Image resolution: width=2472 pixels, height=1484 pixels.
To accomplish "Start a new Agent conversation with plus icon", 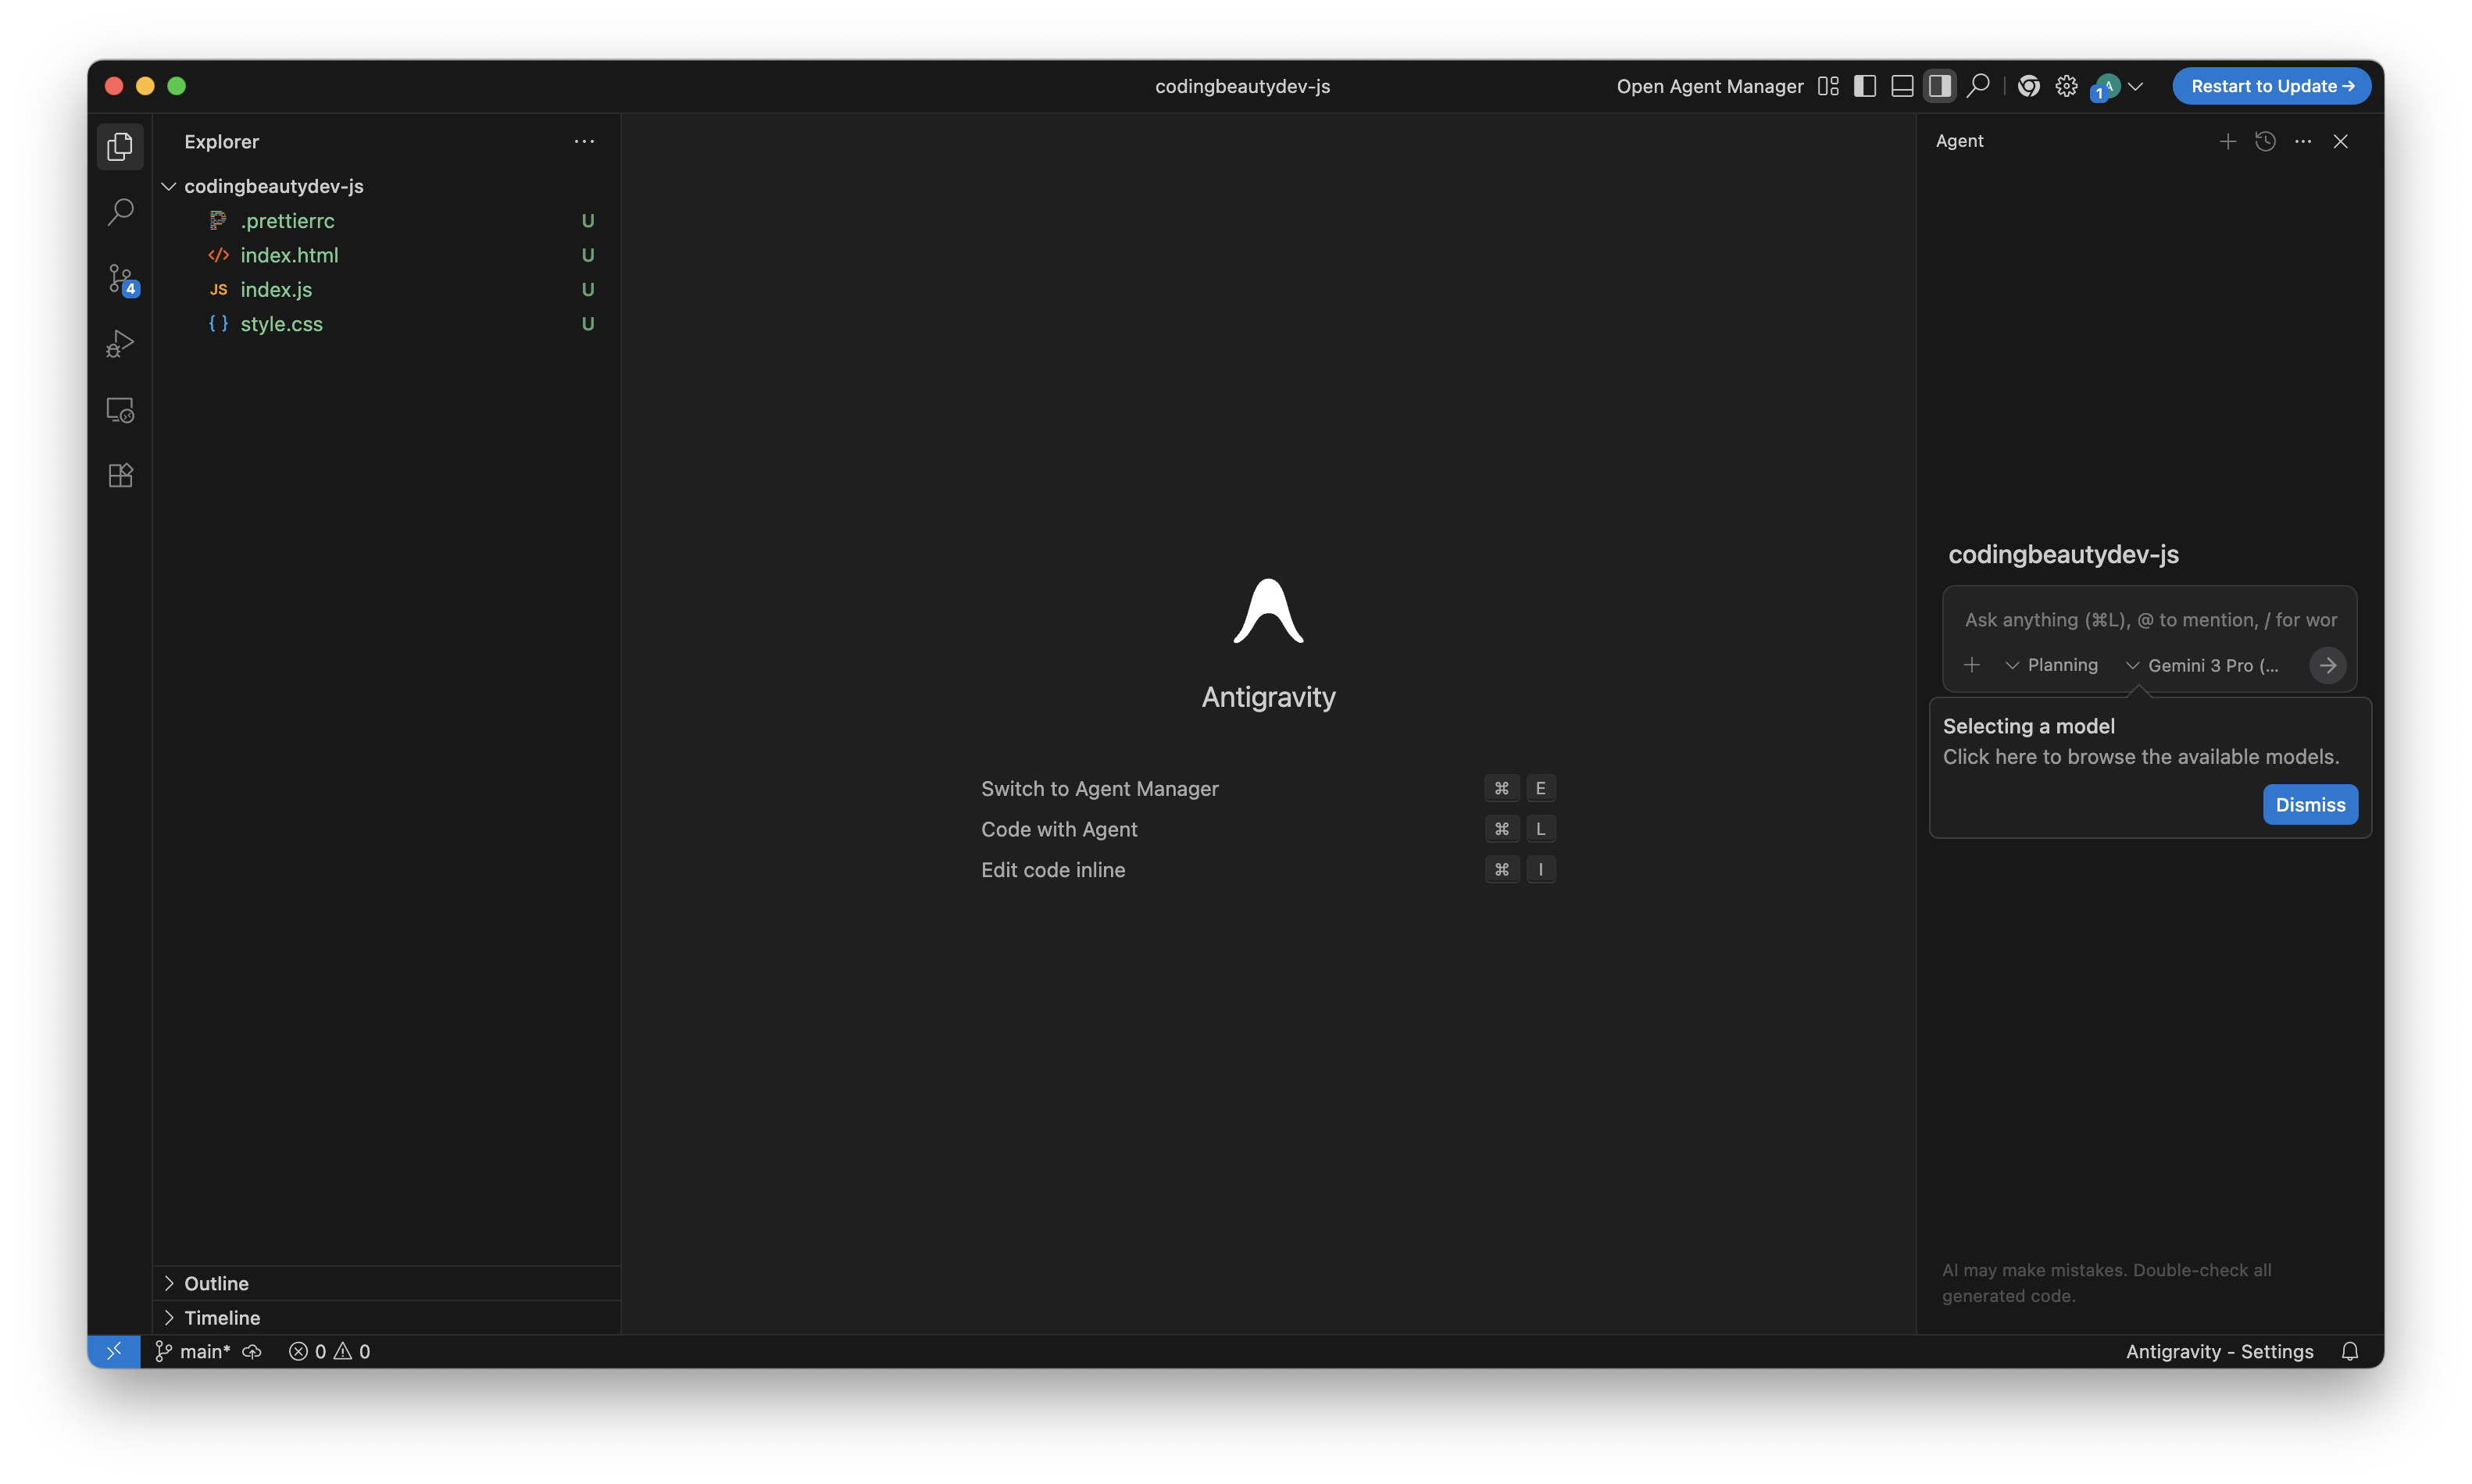I will tap(2227, 141).
